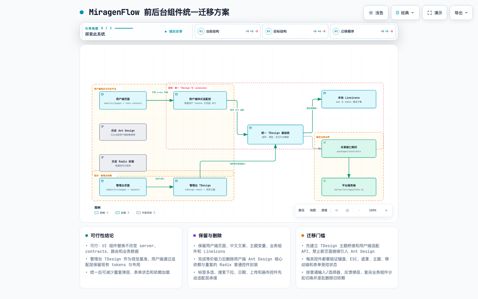Viewport: 478px width, 299px height.
Task: Open the 经典 theme dropdown
Action: tap(405, 13)
